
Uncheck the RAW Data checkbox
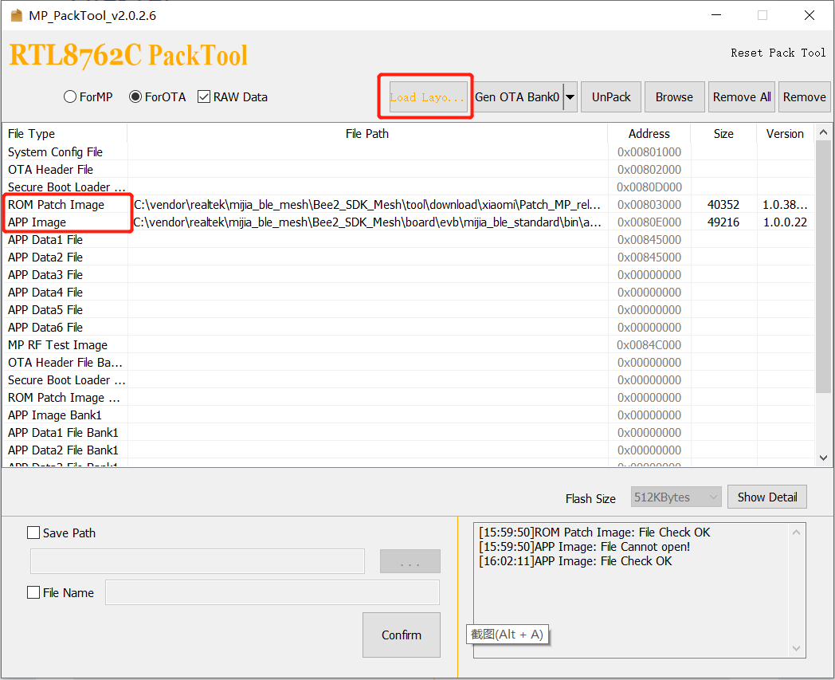204,96
